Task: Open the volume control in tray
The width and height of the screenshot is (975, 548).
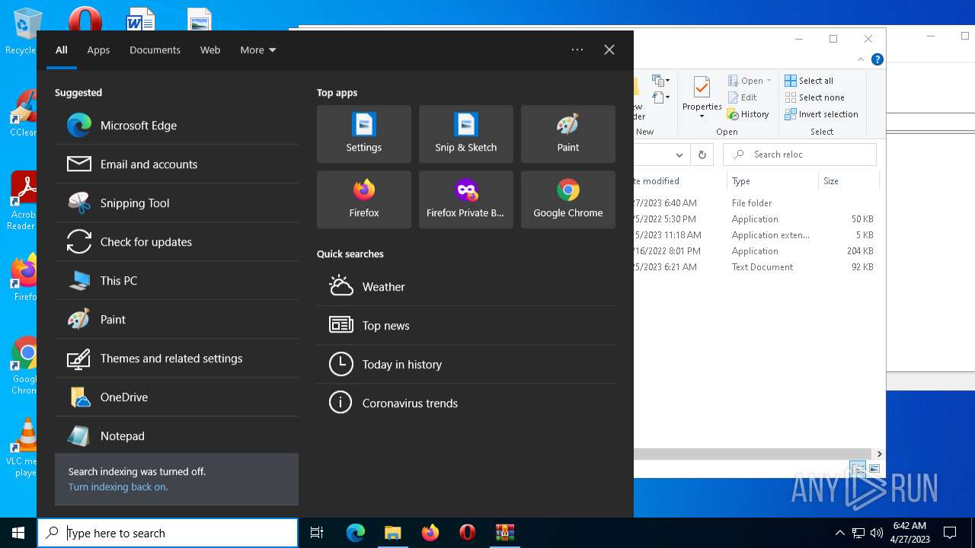Action: coord(876,533)
